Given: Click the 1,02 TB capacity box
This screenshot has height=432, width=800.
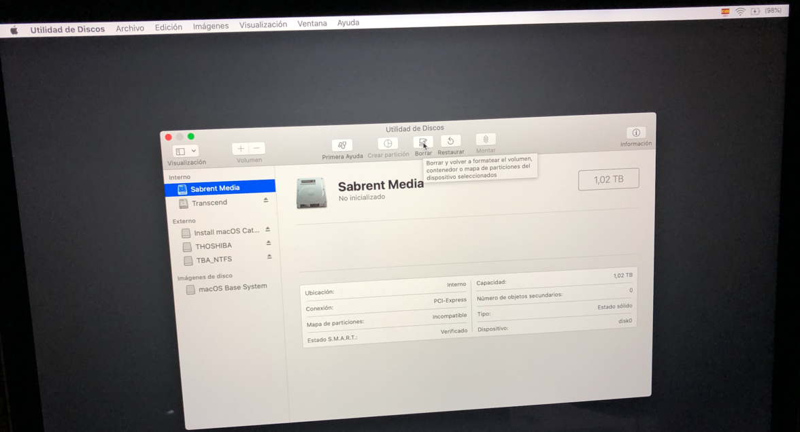Looking at the screenshot, I should [x=608, y=179].
